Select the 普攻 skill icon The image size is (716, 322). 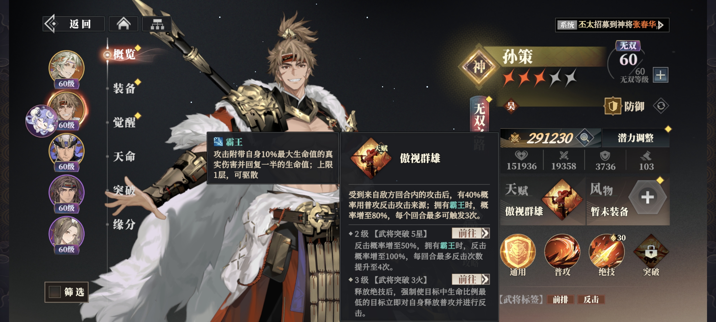point(562,252)
